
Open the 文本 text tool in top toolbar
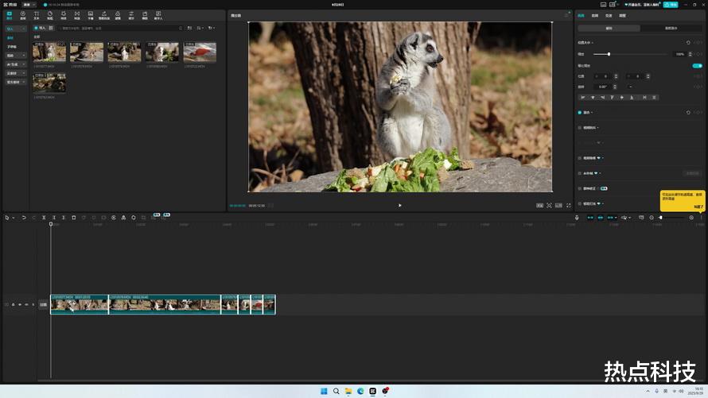[36, 15]
